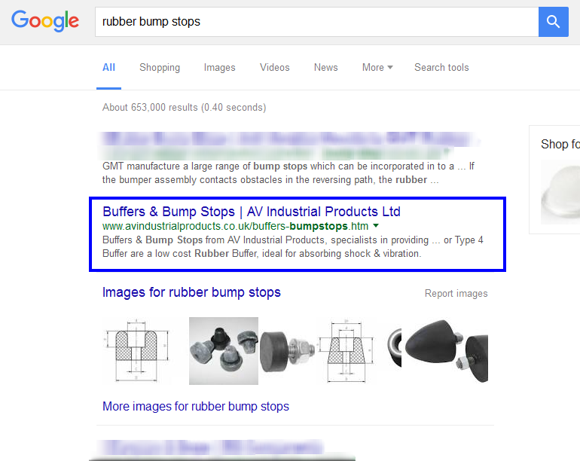The height and width of the screenshot is (461, 580).
Task: Open the Videos tab
Action: click(x=274, y=67)
